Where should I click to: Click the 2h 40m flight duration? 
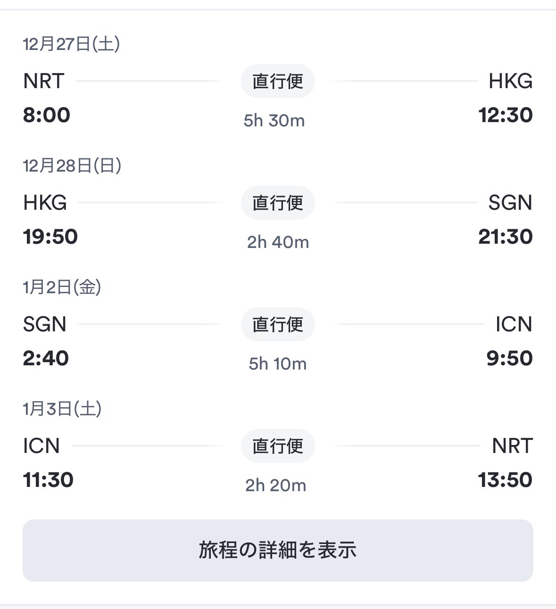pyautogui.click(x=278, y=242)
